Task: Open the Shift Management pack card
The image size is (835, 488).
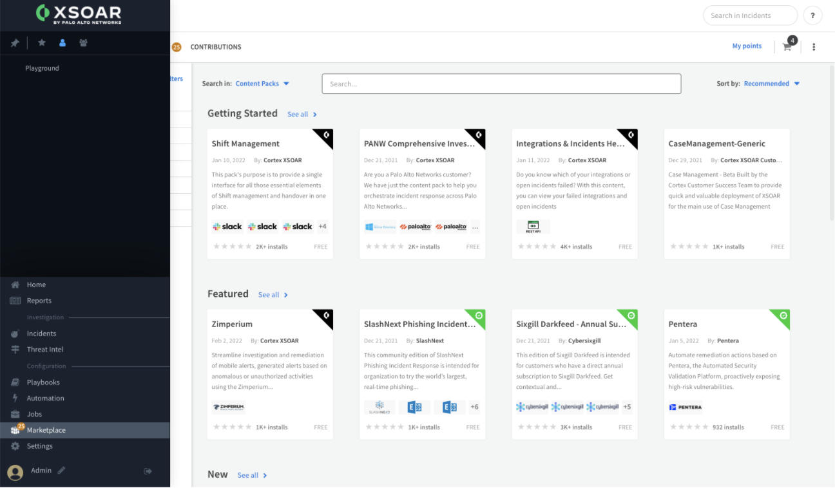Action: (270, 194)
